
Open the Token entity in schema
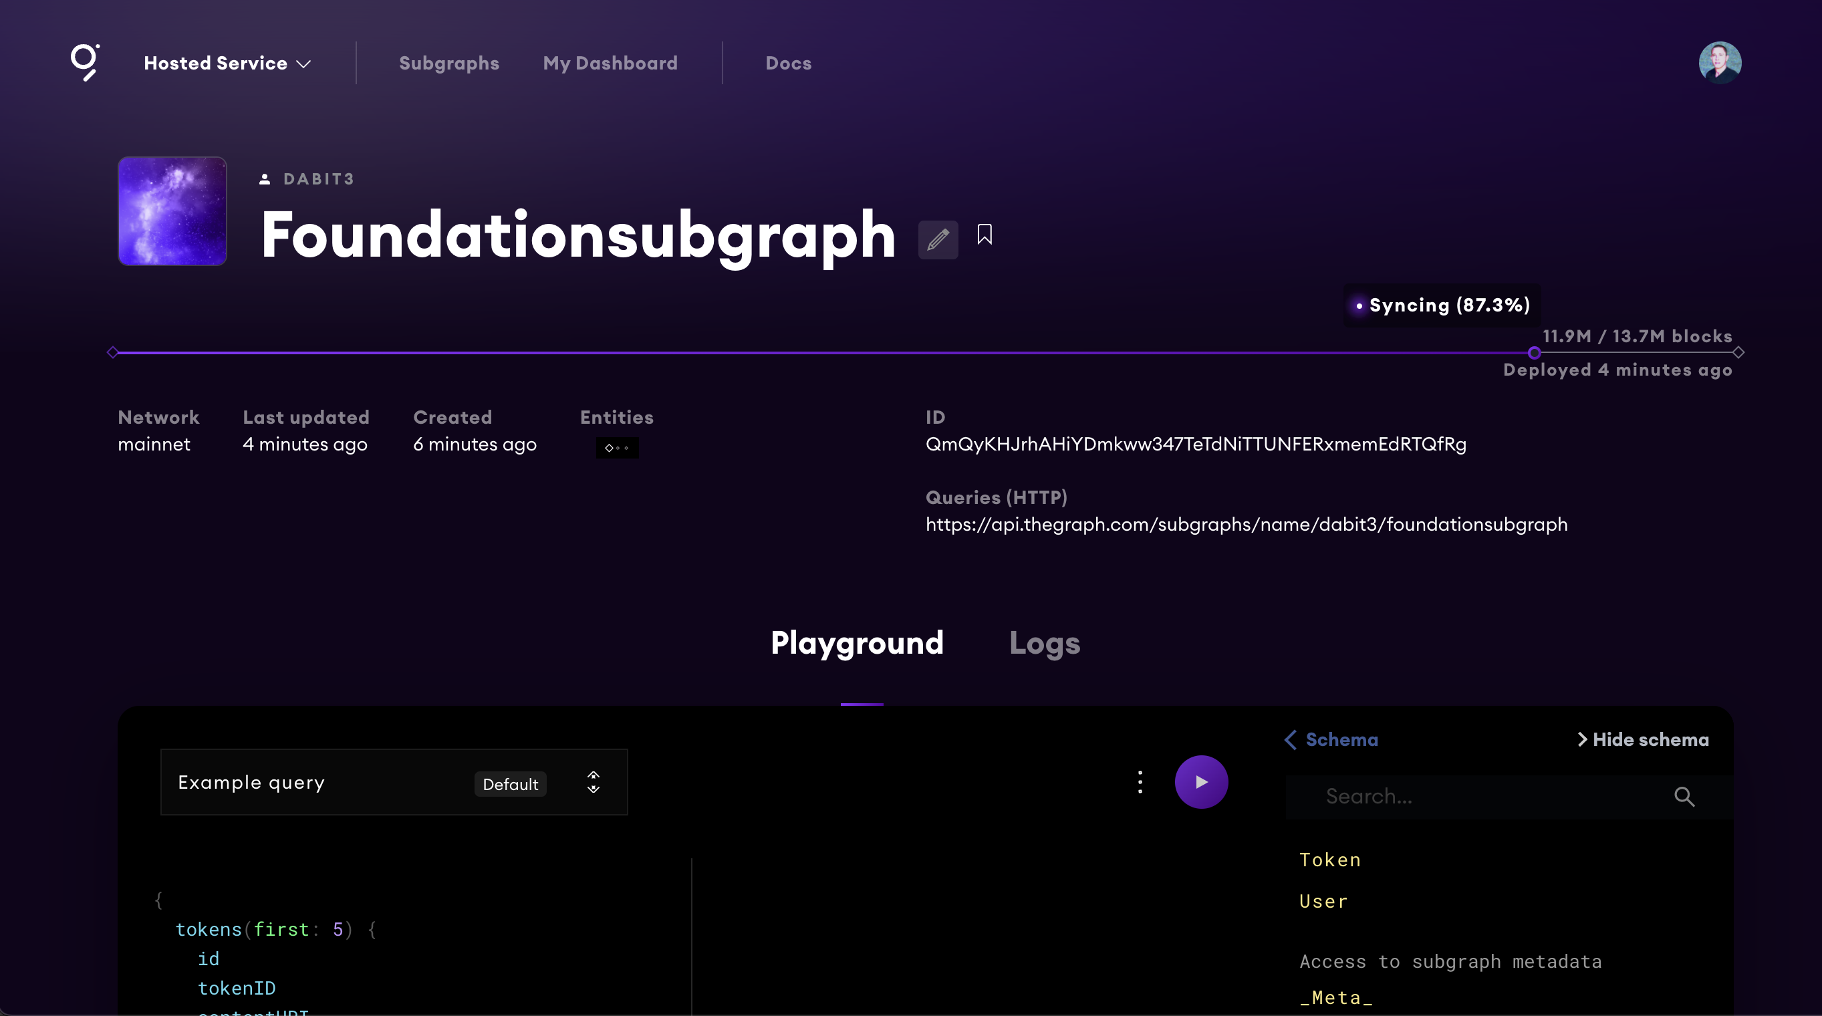1329,860
